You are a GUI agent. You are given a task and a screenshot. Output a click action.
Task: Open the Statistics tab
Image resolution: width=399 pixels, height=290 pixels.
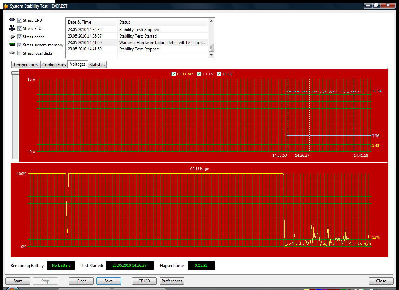click(97, 65)
